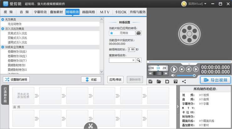Select 卷画特效(向下) transition

click(x=17, y=60)
